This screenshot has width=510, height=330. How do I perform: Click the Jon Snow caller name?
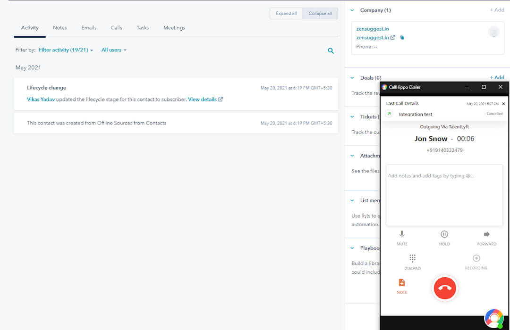click(x=431, y=139)
